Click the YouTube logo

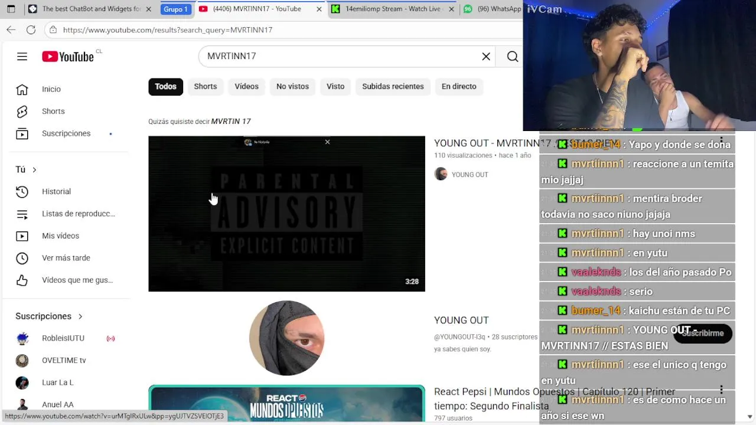tap(68, 57)
